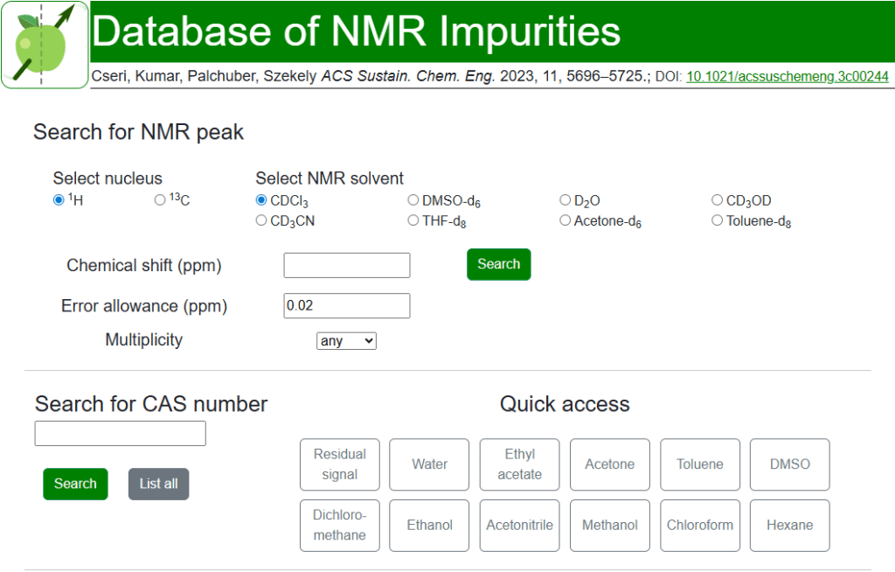Viewport: 895px width, 572px height.
Task: Open Residual signal quick access
Action: (340, 464)
